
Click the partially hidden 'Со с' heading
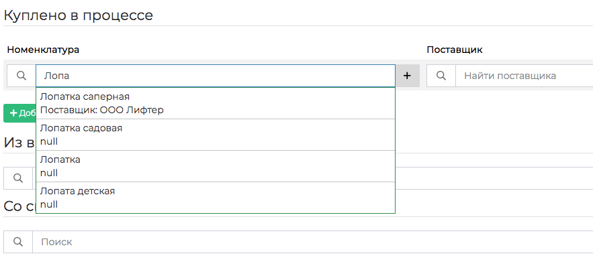tap(19, 206)
